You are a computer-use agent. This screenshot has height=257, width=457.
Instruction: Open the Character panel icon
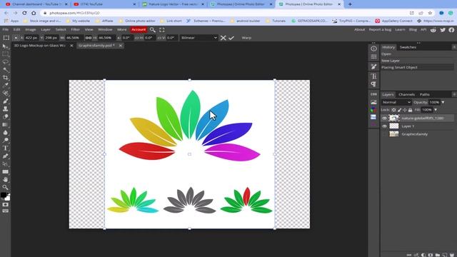(373, 76)
